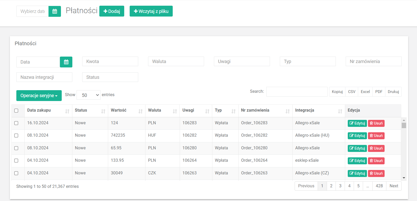The height and width of the screenshot is (201, 417).
Task: Expand the Operacje seryjne dropdown
Action: tap(39, 96)
